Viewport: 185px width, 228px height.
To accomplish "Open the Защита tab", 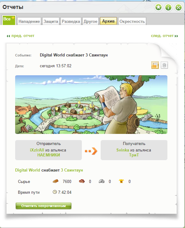I will (x=51, y=21).
